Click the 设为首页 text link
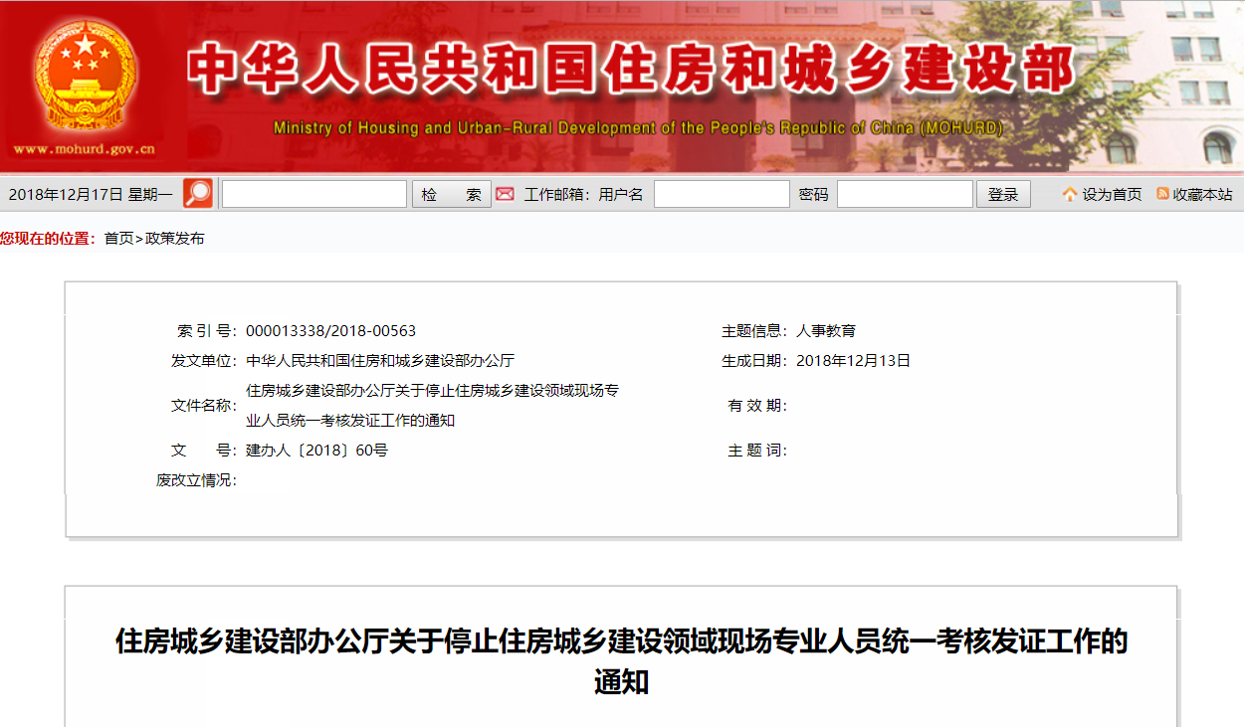This screenshot has height=727, width=1245. coord(1112,195)
